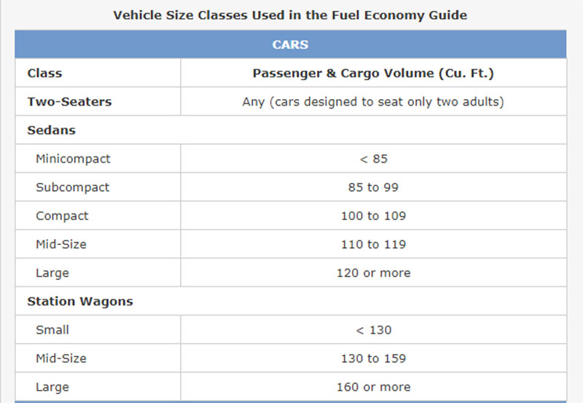Click the sedan Mid-Size class cell
Viewport: 583px width, 403px height.
click(98, 244)
